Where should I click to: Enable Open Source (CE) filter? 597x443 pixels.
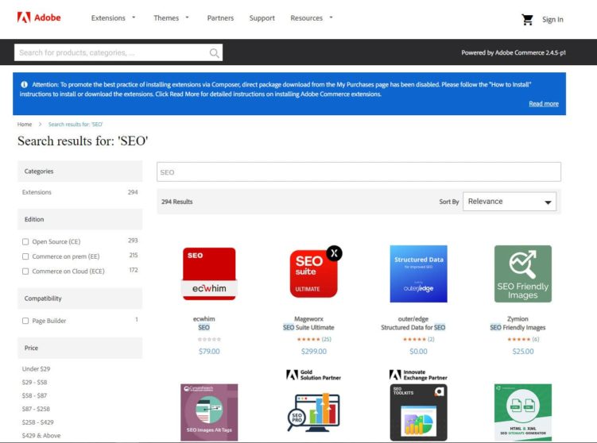coord(25,242)
